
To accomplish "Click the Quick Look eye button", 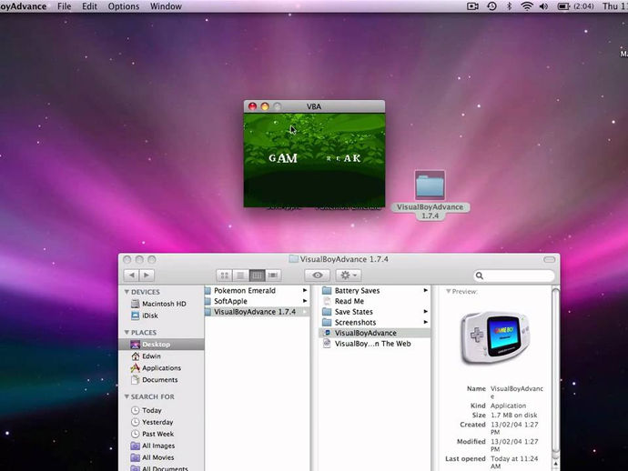I will tap(318, 276).
